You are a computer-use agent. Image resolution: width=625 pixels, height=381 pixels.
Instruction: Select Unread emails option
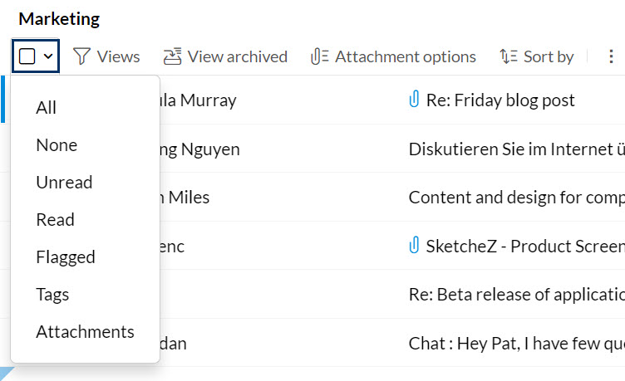[x=64, y=183]
